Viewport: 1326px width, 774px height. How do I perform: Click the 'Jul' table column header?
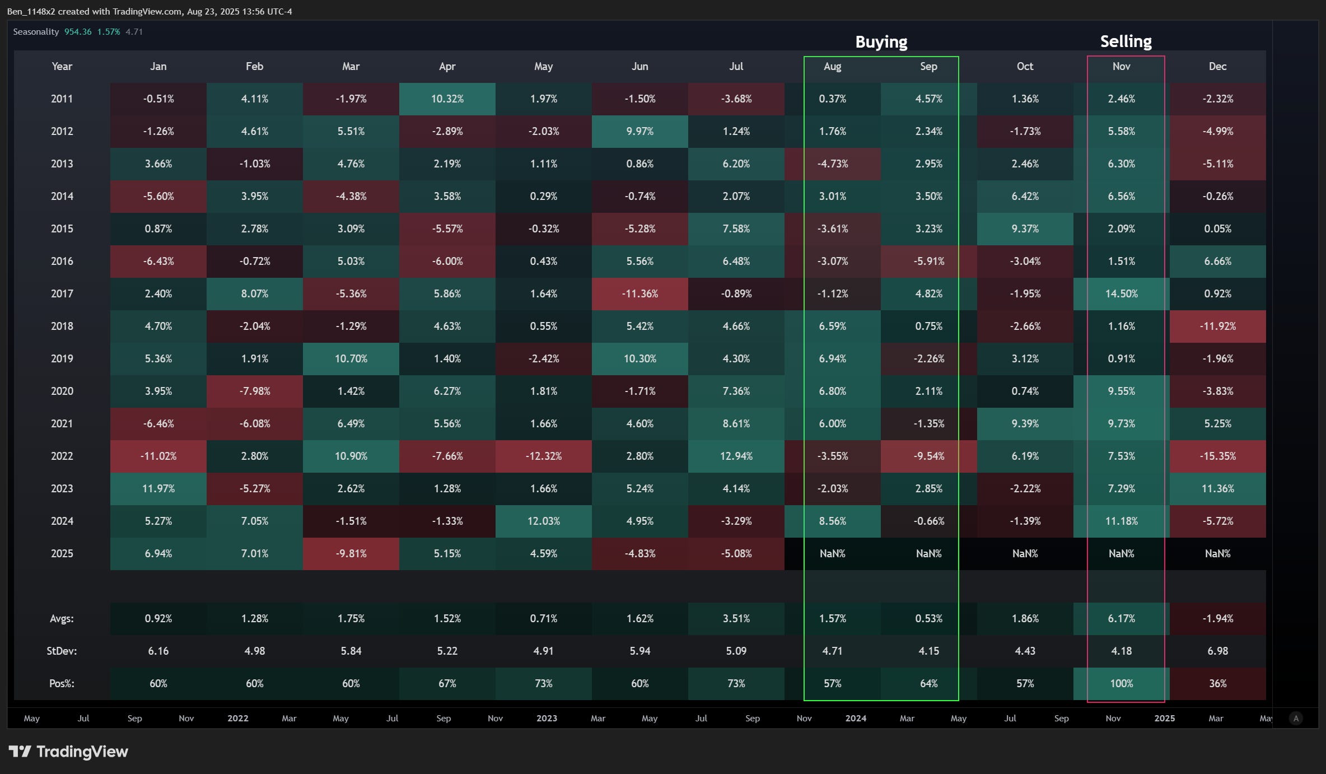pos(736,67)
